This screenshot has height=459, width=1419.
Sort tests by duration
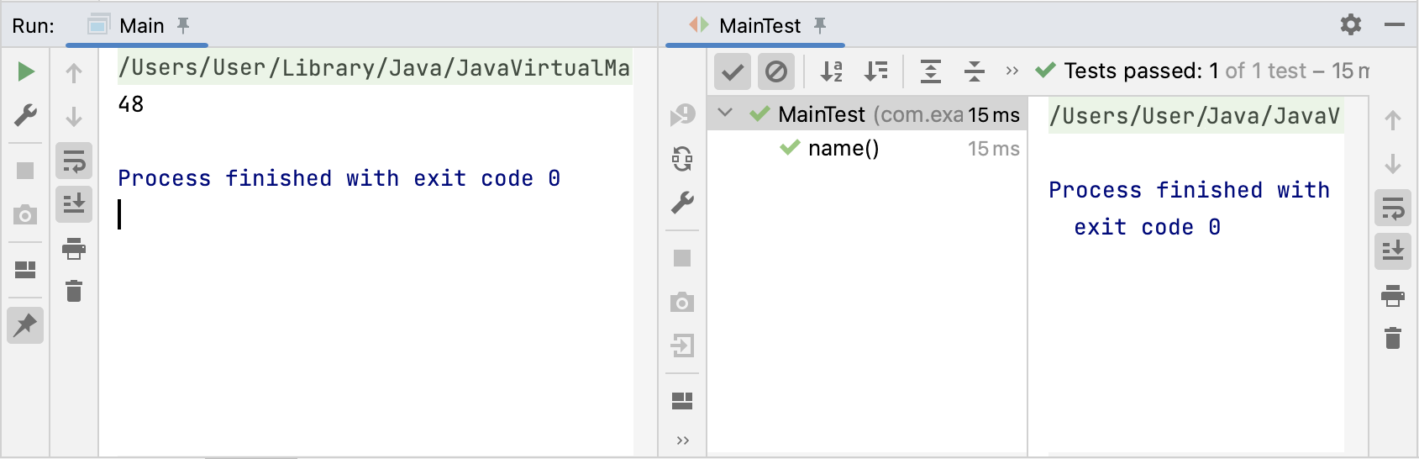click(x=876, y=71)
